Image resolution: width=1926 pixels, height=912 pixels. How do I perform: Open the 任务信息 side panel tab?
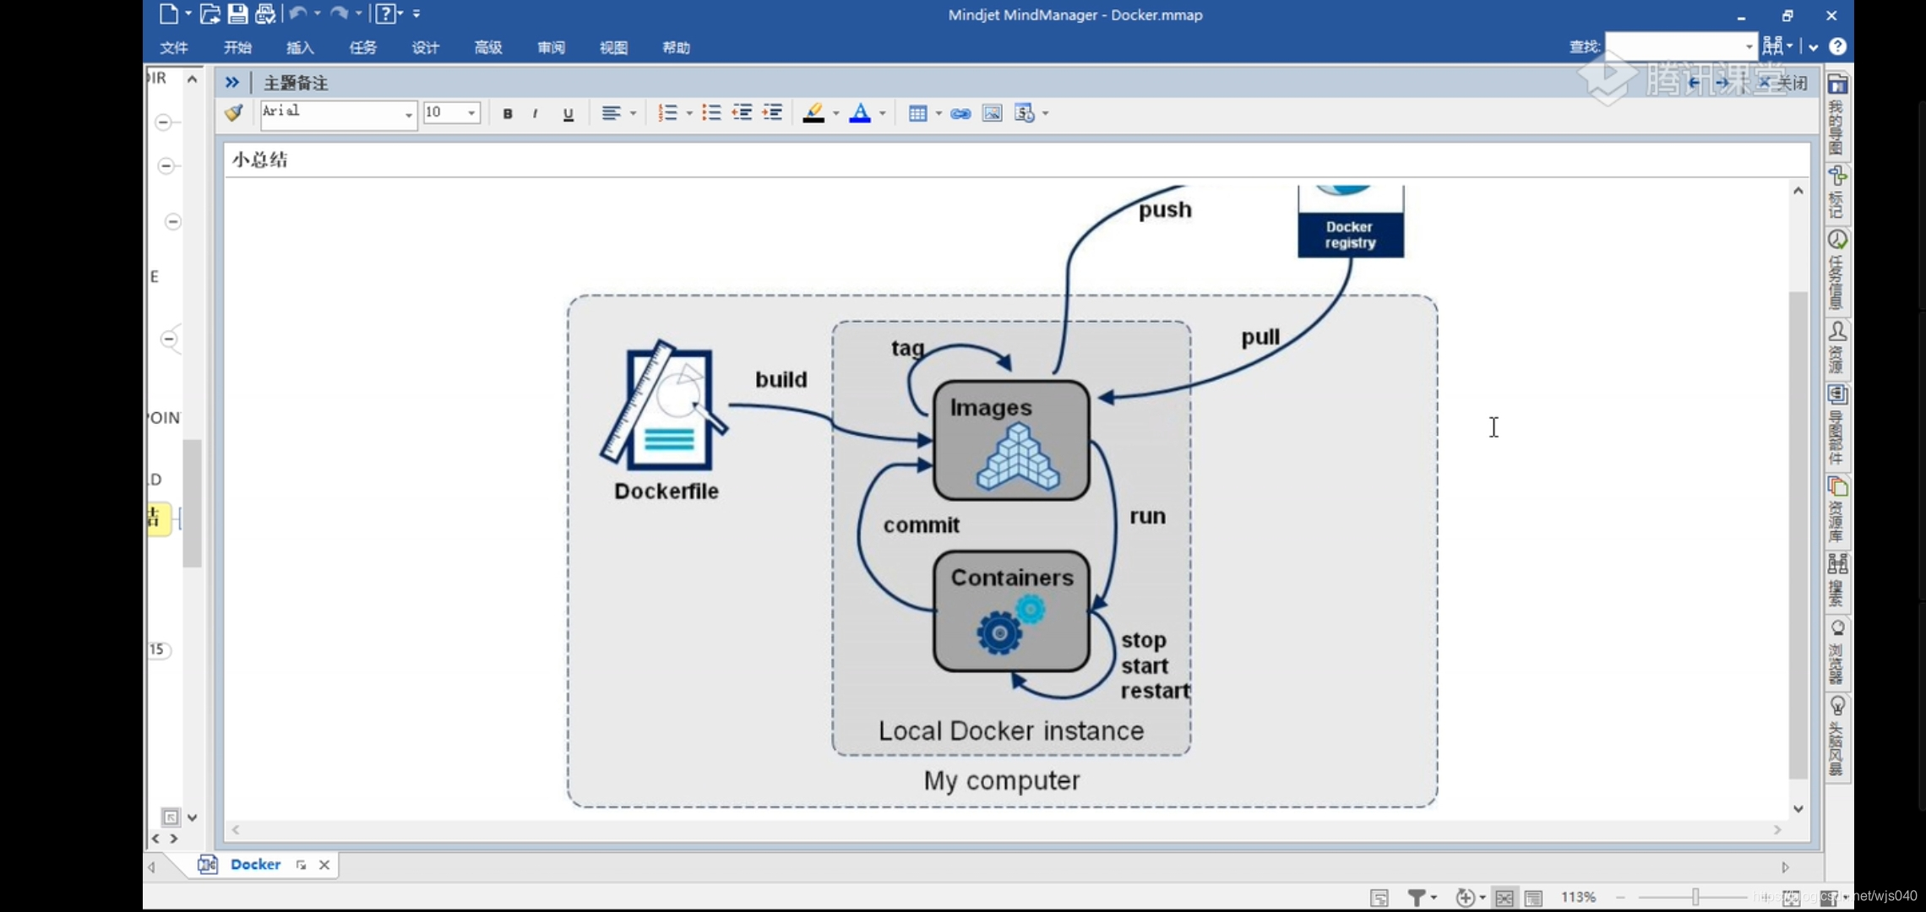(1836, 270)
